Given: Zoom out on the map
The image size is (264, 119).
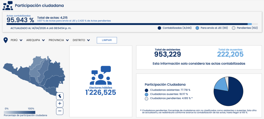Looking at the screenshot, I should 60,111.
